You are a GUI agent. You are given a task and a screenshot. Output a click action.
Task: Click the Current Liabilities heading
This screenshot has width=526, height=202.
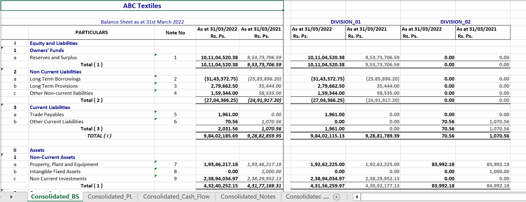click(x=50, y=107)
